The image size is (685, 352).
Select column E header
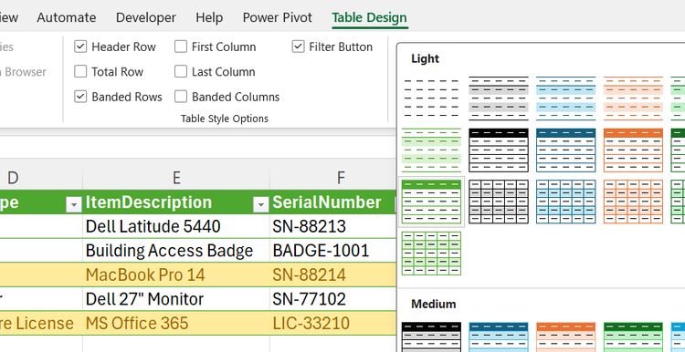click(x=176, y=178)
